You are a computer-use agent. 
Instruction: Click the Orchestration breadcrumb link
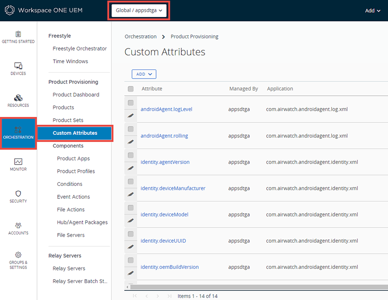coord(141,37)
